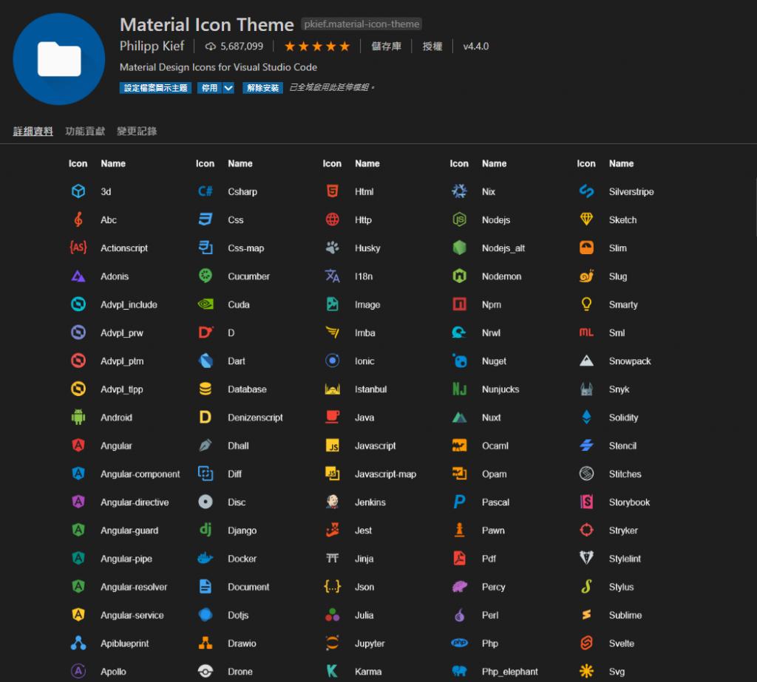Click the Java cup icon
The image size is (757, 682).
[x=332, y=417]
